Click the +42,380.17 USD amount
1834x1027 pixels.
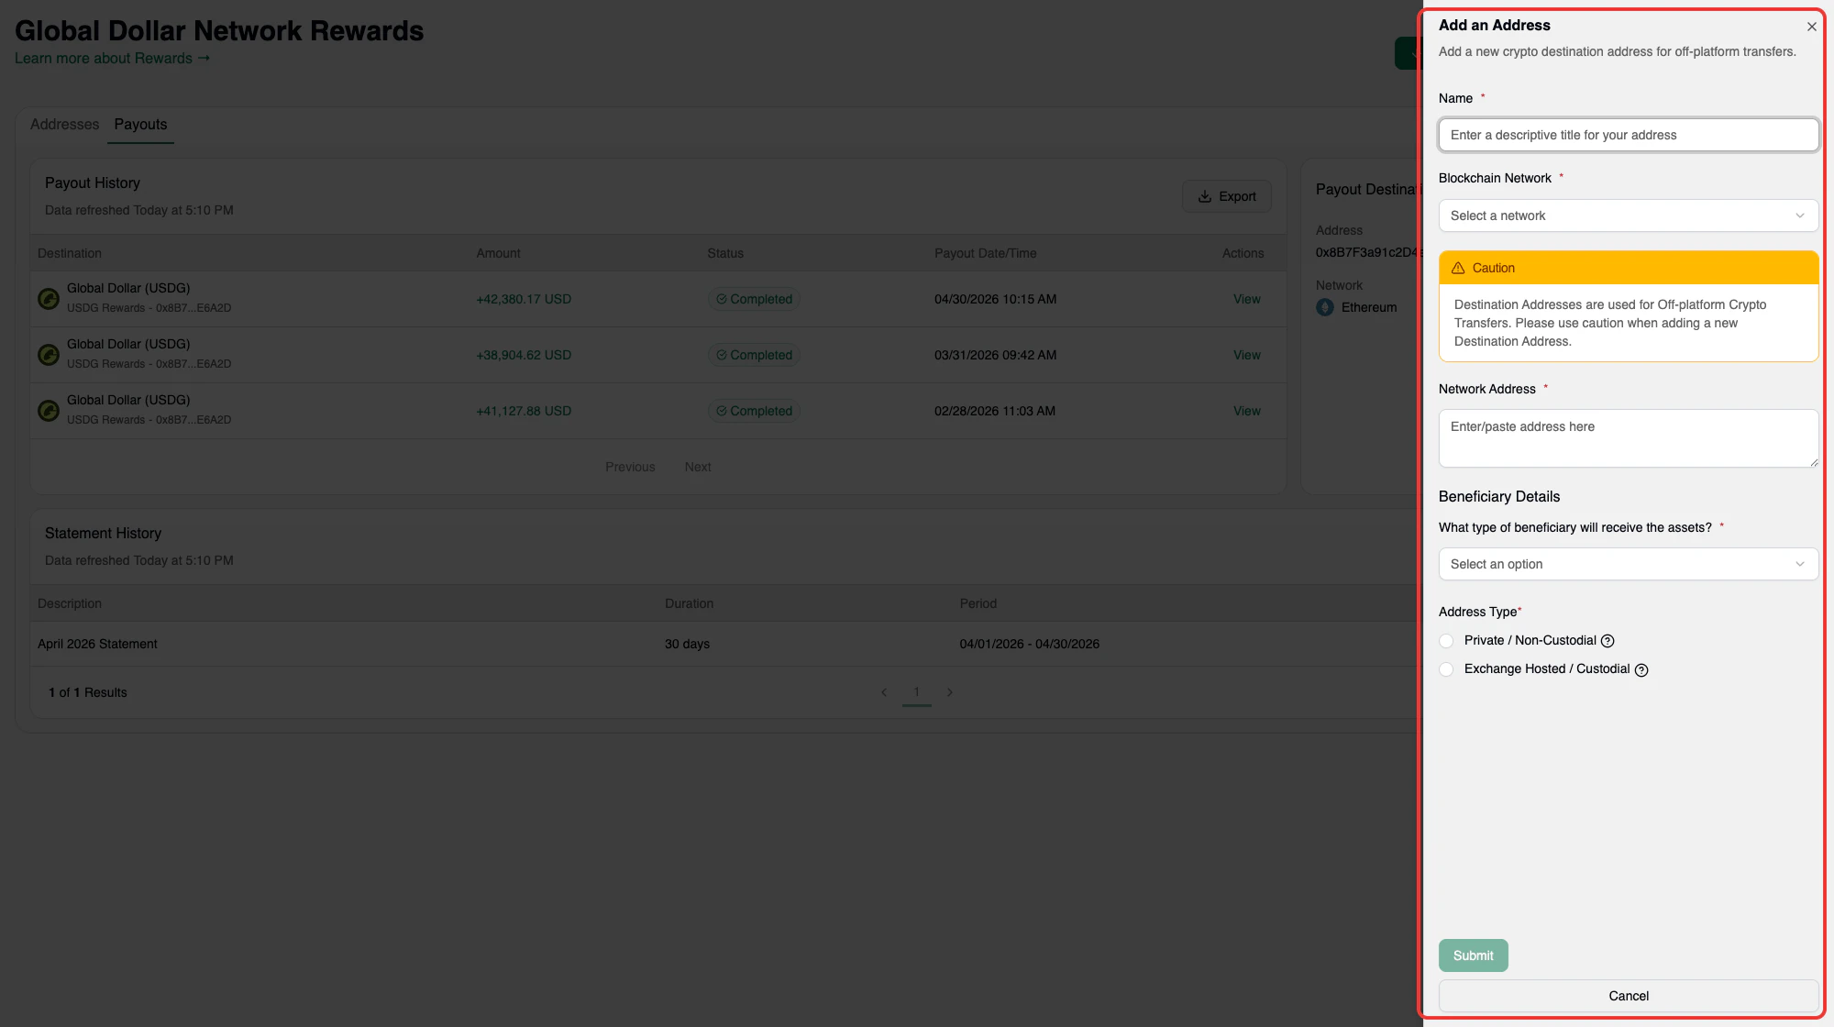point(524,299)
